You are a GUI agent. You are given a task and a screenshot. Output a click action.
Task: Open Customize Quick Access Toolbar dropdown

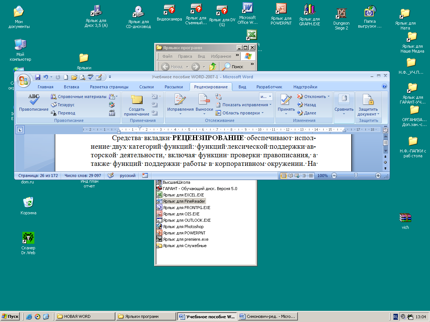tap(110, 77)
